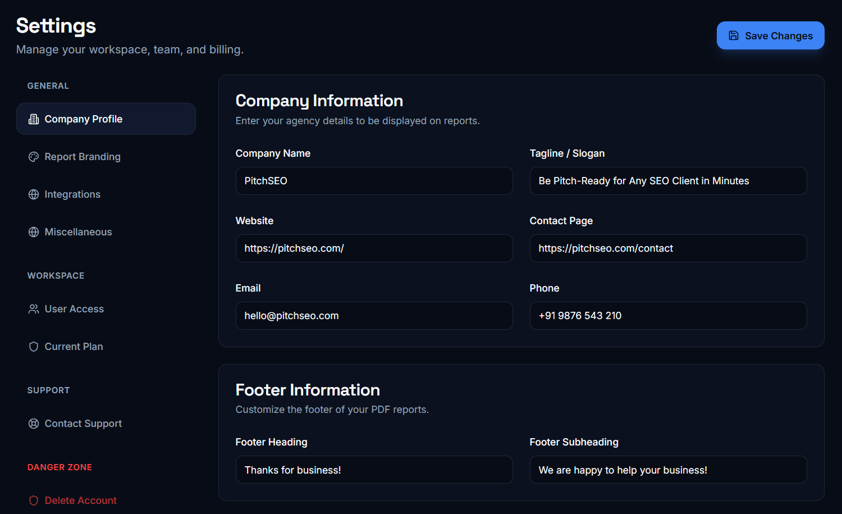Click the WORKSPACE sidebar section label
The image size is (842, 514).
tap(56, 276)
